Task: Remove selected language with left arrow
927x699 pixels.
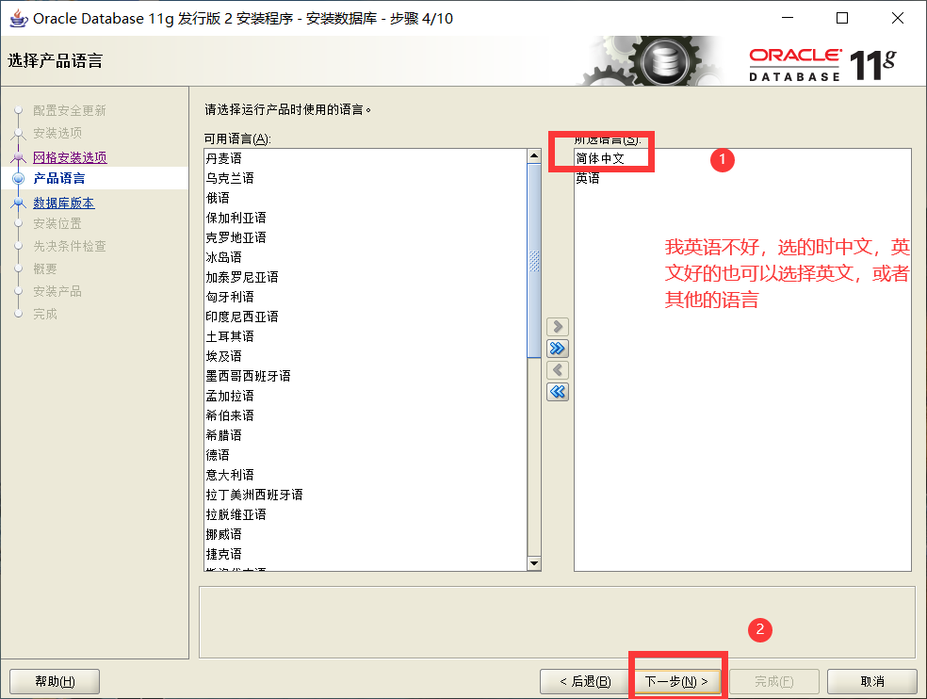Action: [558, 370]
